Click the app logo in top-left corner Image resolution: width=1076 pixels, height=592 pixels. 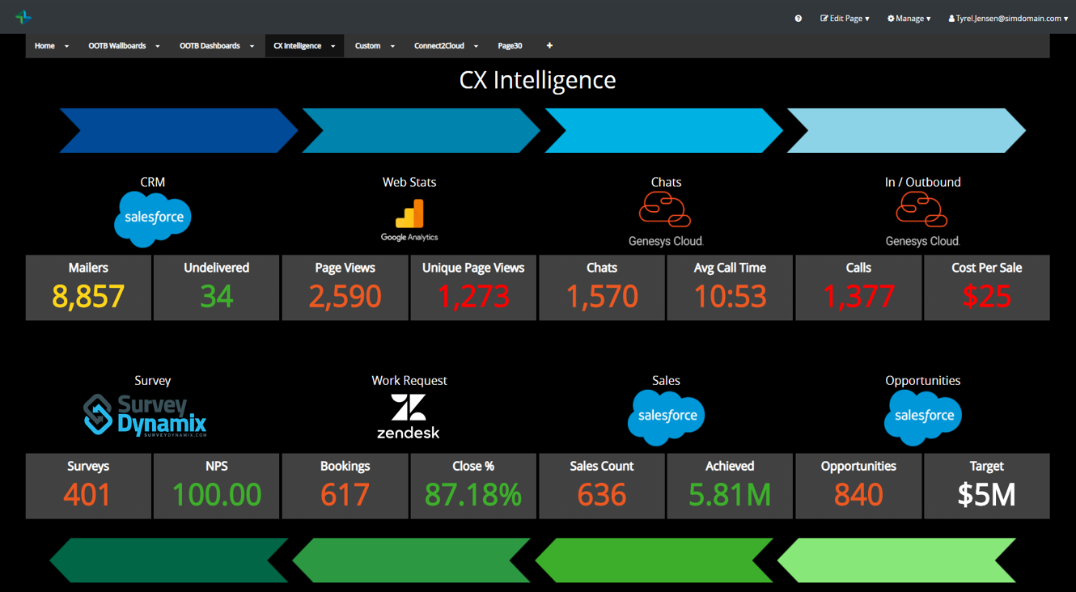click(x=24, y=17)
